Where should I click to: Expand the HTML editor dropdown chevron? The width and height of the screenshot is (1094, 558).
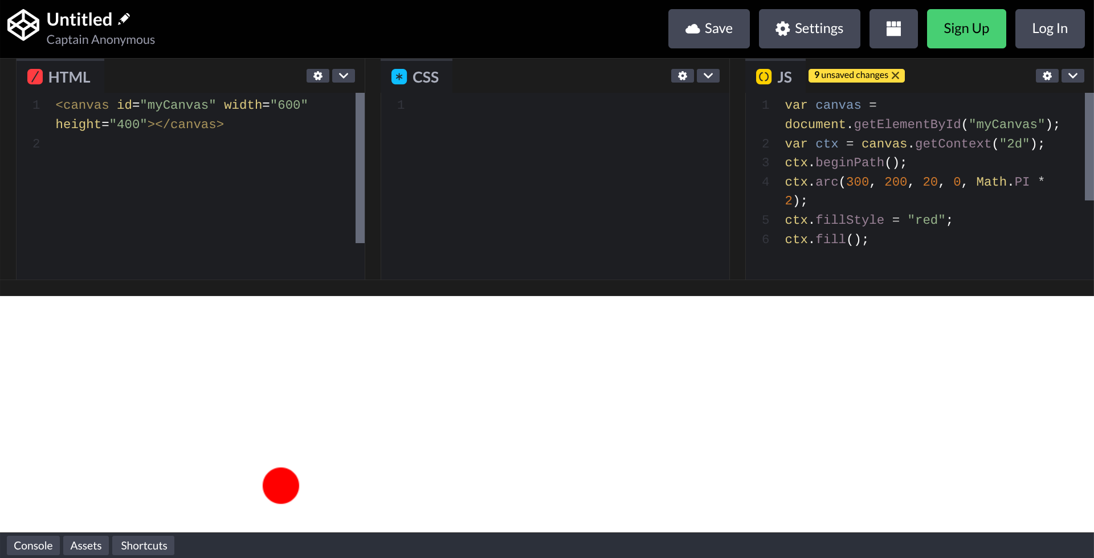coord(344,76)
